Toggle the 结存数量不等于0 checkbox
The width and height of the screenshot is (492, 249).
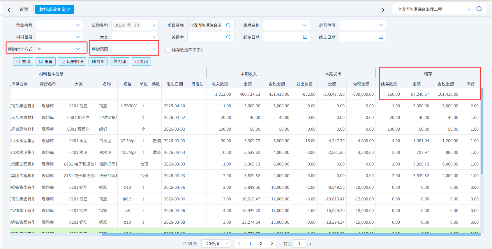168,50
